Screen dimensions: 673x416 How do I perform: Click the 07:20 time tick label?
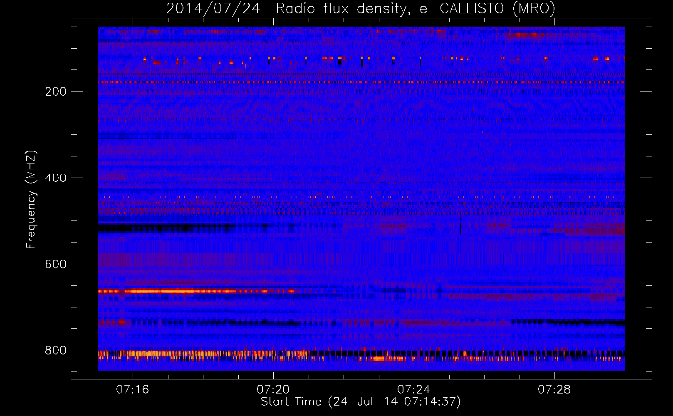[x=273, y=389]
